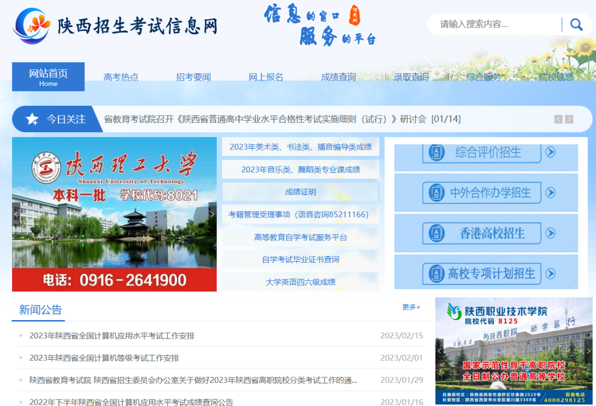Viewport: 596px width, 406px height.
Task: Open news 2023年陕西省全国计算机等级考试工作安排
Action: coord(104,358)
